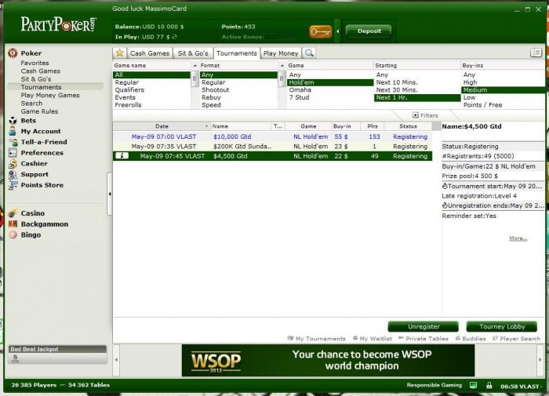Click Format list scrollbar thumb
The image size is (549, 396).
click(x=282, y=79)
